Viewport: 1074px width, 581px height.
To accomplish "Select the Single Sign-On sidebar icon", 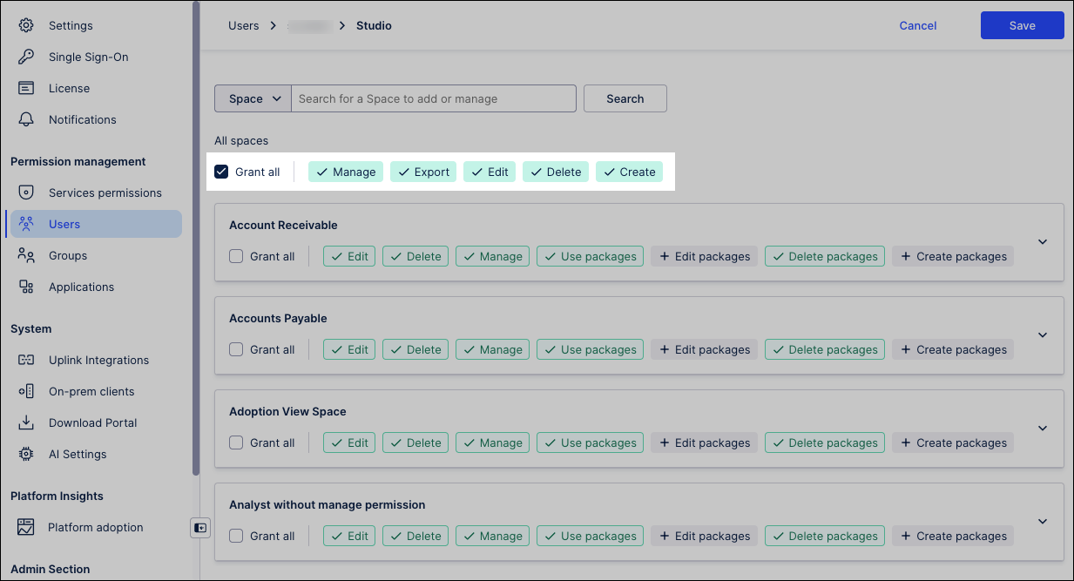I will click(26, 57).
